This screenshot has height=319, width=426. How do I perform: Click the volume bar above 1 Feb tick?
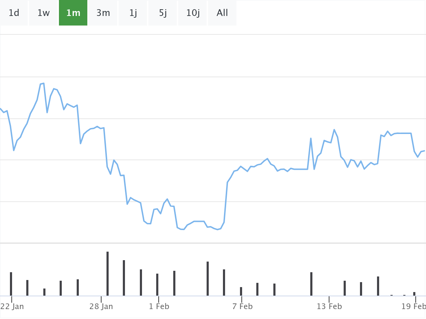[x=157, y=284]
